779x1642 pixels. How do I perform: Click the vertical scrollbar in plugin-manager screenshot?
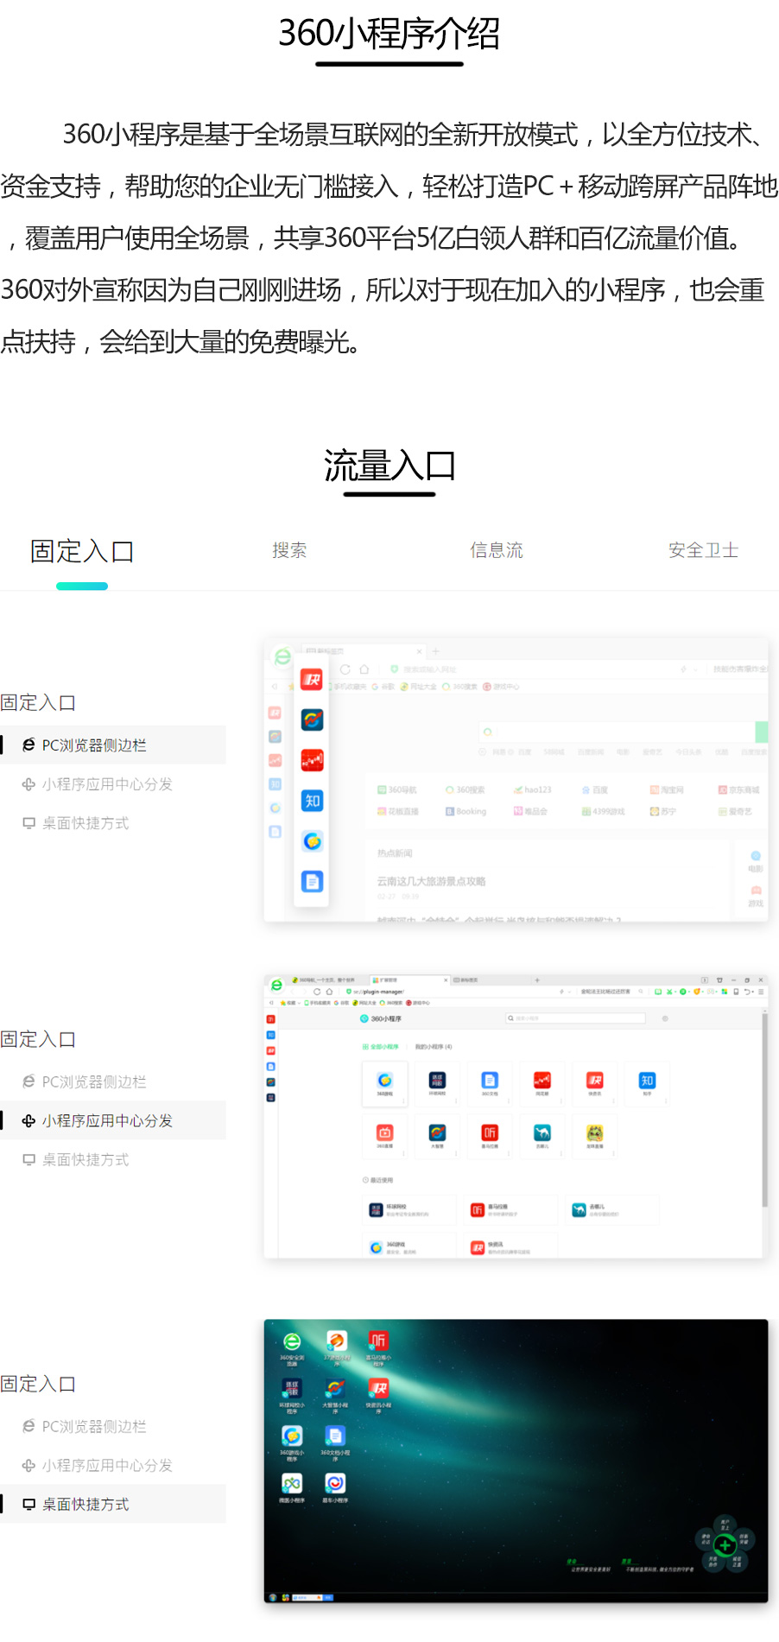(x=764, y=1110)
